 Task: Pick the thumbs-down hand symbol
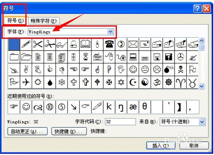62,70
